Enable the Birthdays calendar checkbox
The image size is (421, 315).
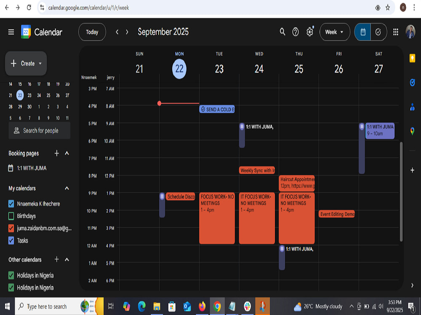pyautogui.click(x=11, y=216)
